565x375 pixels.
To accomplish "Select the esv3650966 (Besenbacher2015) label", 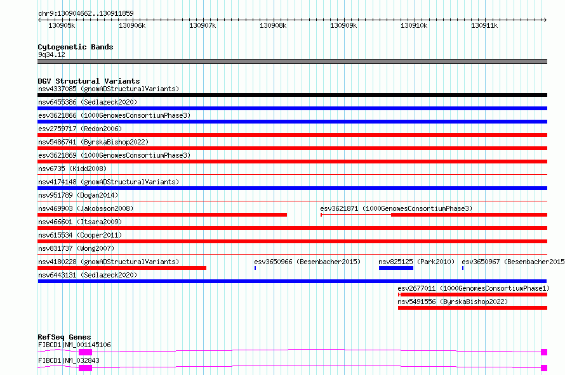I will [307, 262].
